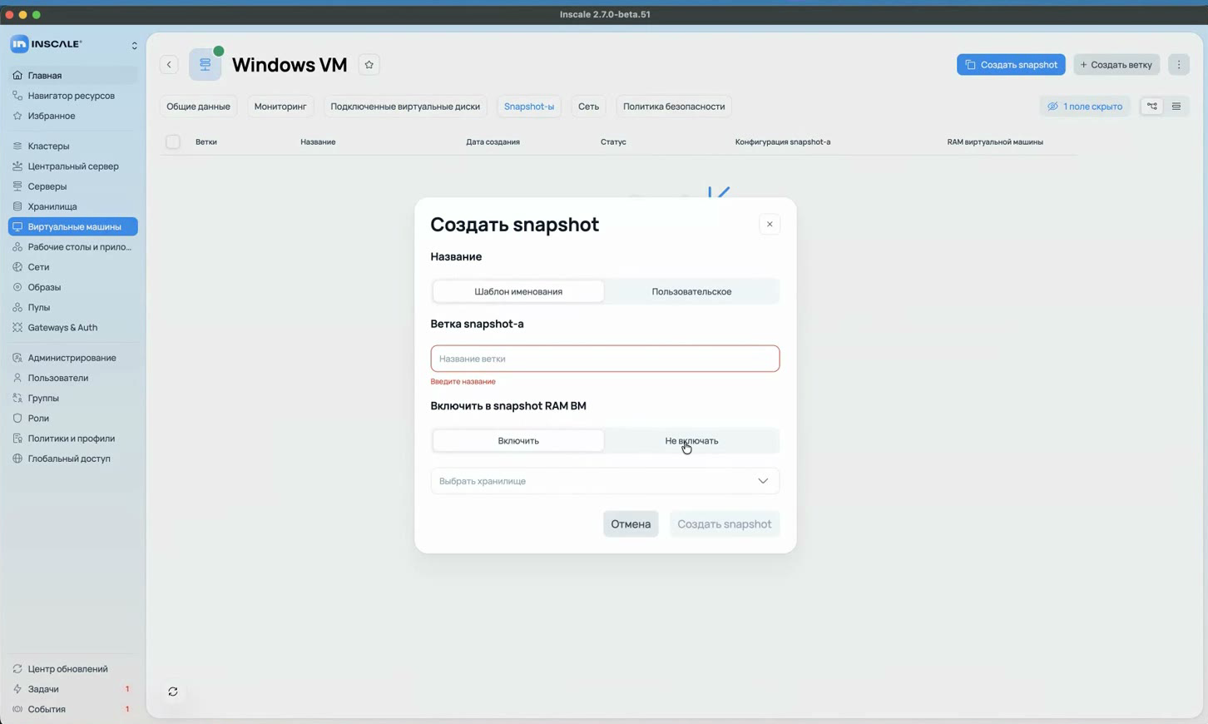
Task: Open Главная in the sidebar
Action: (73, 76)
